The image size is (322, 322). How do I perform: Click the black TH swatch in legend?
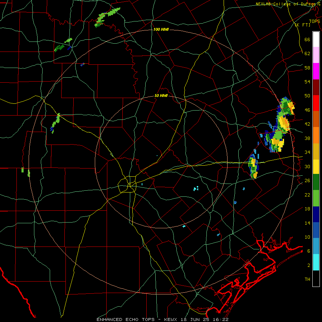point(316,278)
